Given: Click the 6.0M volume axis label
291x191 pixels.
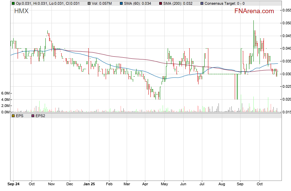Looking at the screenshot, I should click(5, 93).
